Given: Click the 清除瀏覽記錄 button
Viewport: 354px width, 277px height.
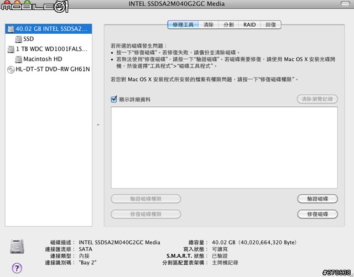Looking at the screenshot, I should tap(317, 99).
